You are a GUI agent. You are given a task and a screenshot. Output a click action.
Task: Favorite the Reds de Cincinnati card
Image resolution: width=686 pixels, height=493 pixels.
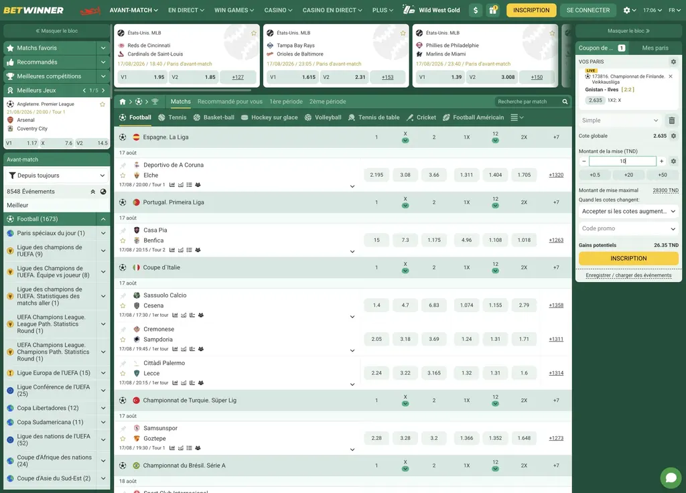(254, 33)
